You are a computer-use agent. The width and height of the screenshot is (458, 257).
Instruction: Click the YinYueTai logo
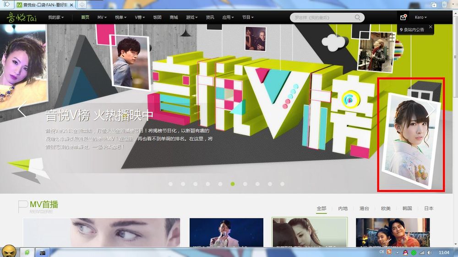pyautogui.click(x=22, y=17)
